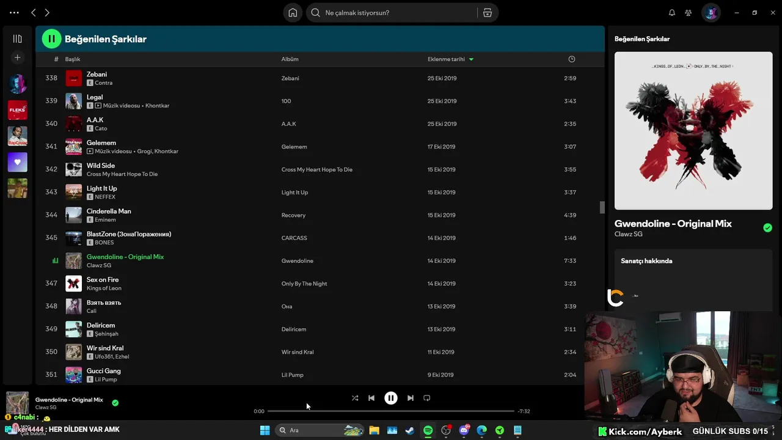
Task: Create a new playlist with the plus icon
Action: pos(17,57)
